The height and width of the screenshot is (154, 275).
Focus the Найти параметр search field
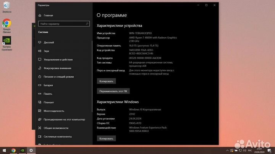click(64, 24)
